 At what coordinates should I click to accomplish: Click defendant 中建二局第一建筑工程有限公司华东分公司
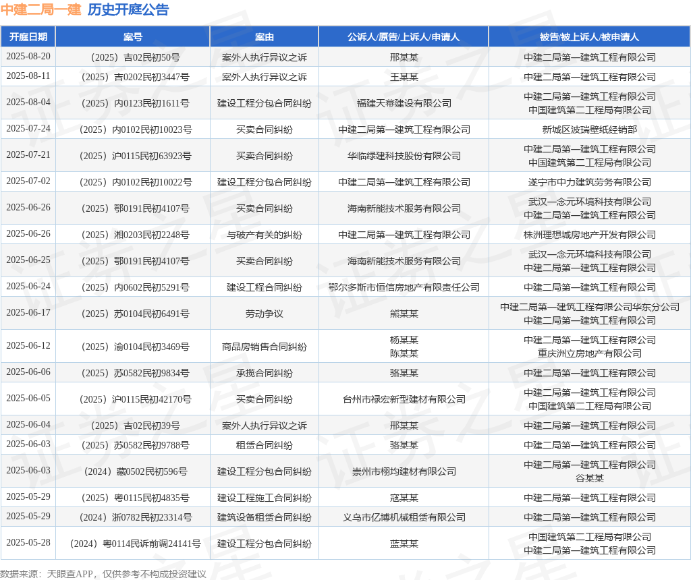pos(590,307)
